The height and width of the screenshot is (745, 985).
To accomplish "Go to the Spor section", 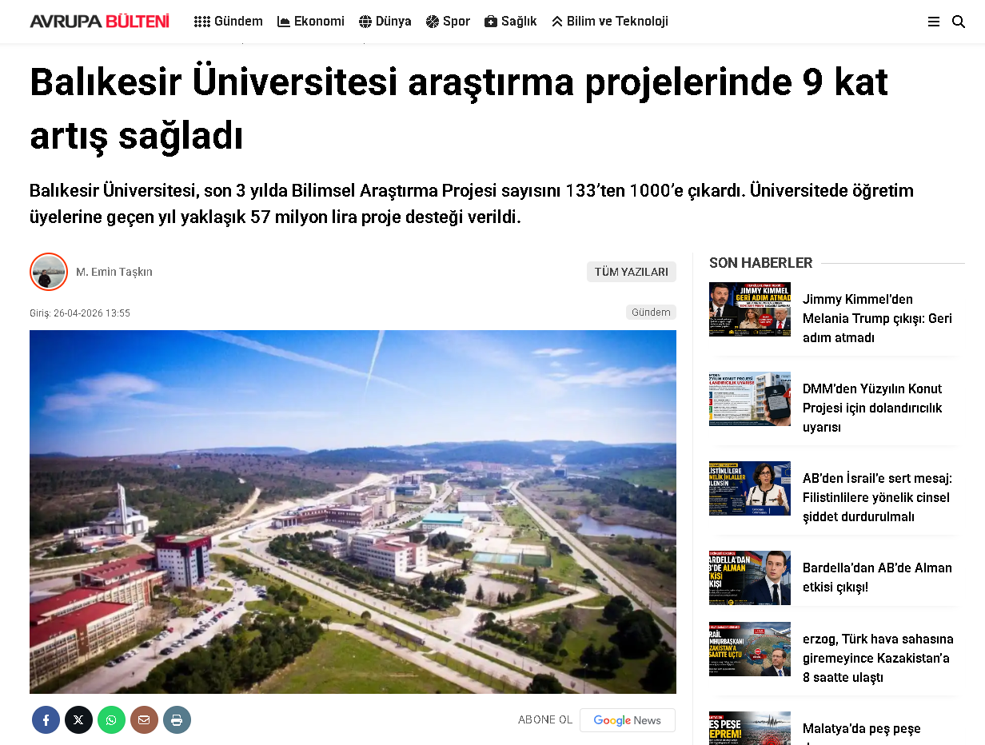I will (x=448, y=22).
